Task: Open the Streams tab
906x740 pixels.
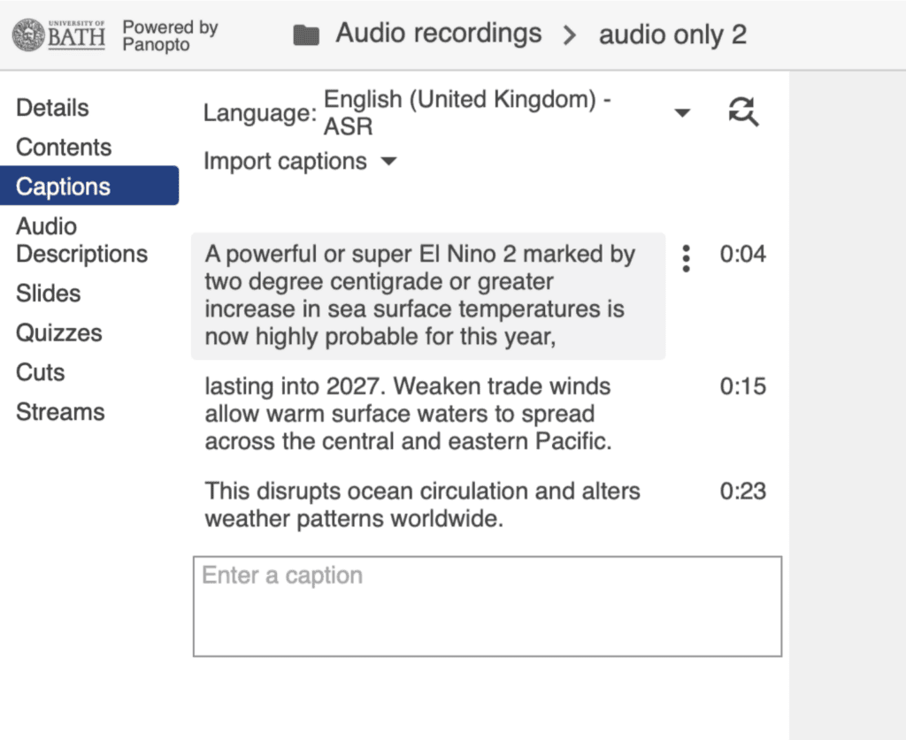Action: (x=61, y=412)
